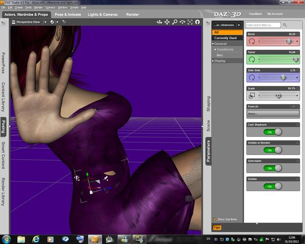Open the Smart Content side tab
305x244 pixels.
(3, 155)
